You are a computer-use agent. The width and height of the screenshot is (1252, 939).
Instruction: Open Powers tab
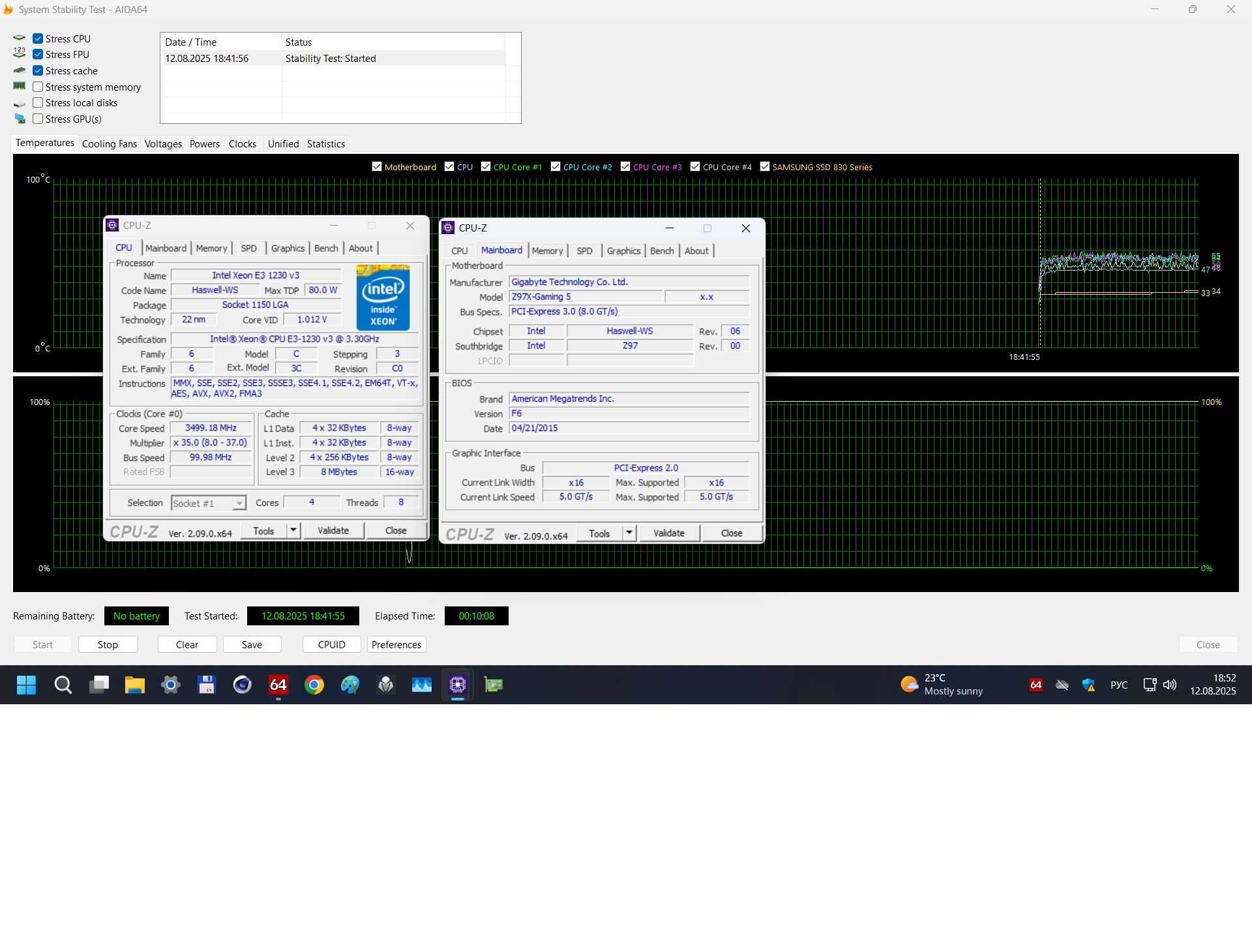point(205,143)
